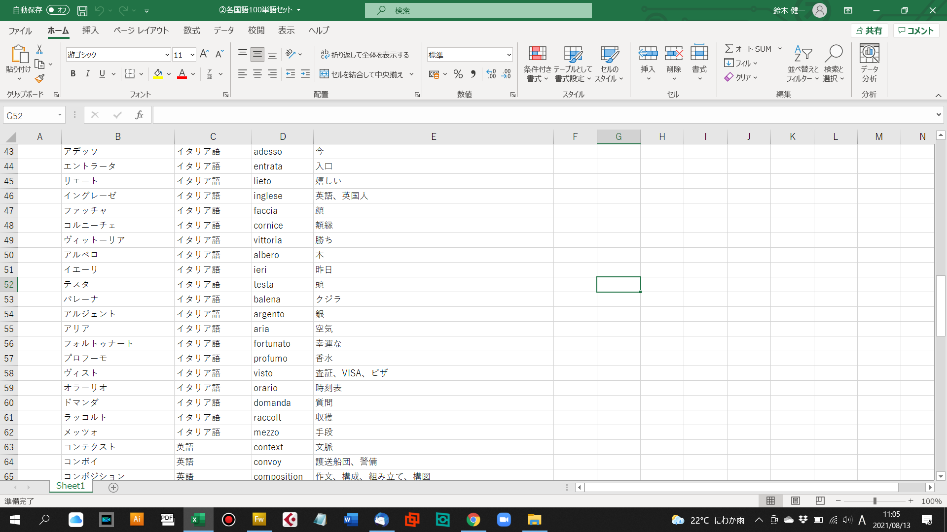
Task: Open the Data ribbon tab
Action: [223, 31]
